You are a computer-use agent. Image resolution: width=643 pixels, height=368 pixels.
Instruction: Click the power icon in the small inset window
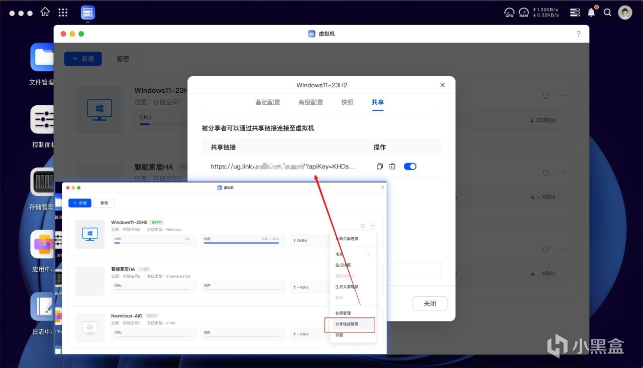click(x=362, y=226)
